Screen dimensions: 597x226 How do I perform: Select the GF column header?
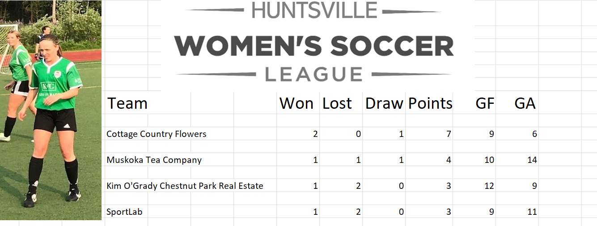coord(485,103)
